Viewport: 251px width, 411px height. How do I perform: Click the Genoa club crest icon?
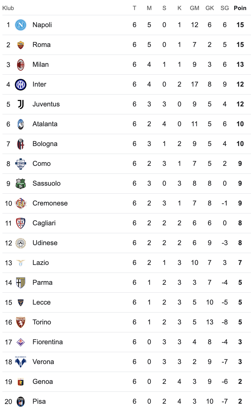pyautogui.click(x=21, y=382)
